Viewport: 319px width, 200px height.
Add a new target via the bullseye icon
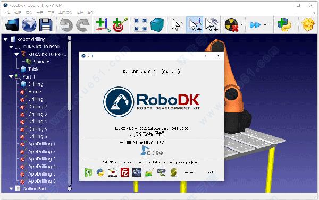tap(120, 25)
